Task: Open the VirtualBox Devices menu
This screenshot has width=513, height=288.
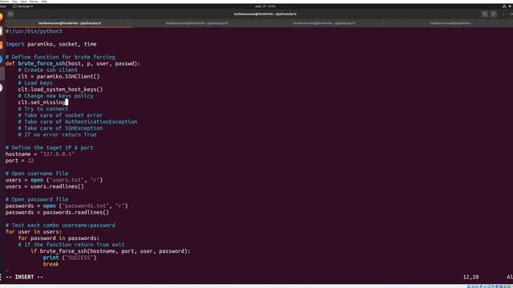Action: pyautogui.click(x=34, y=2)
